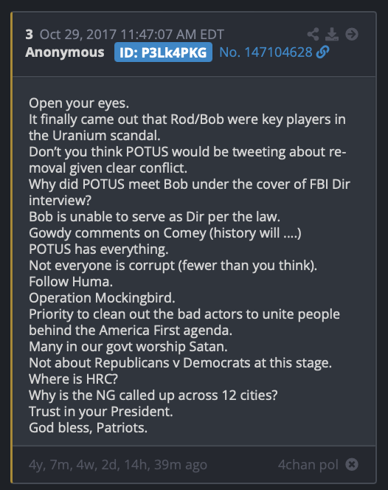Select the ID: P3Lk4PKG badge
Screen dimensions: 388x490
click(163, 52)
